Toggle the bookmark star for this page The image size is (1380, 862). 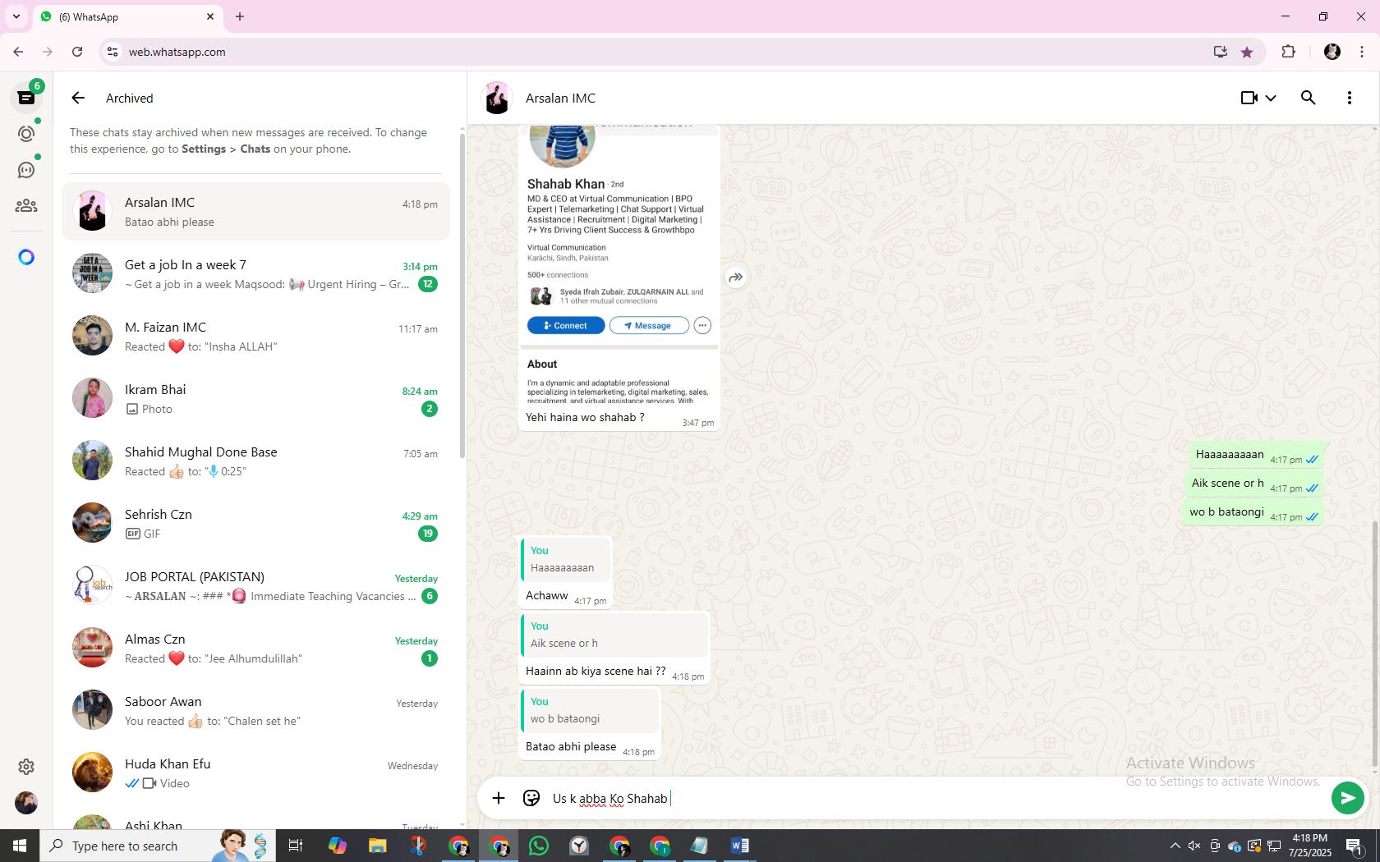pos(1247,52)
